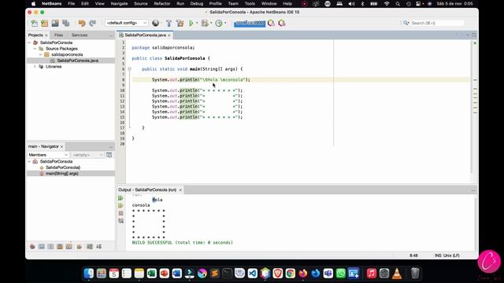
Task: Switch to the Files tab
Action: pos(58,35)
